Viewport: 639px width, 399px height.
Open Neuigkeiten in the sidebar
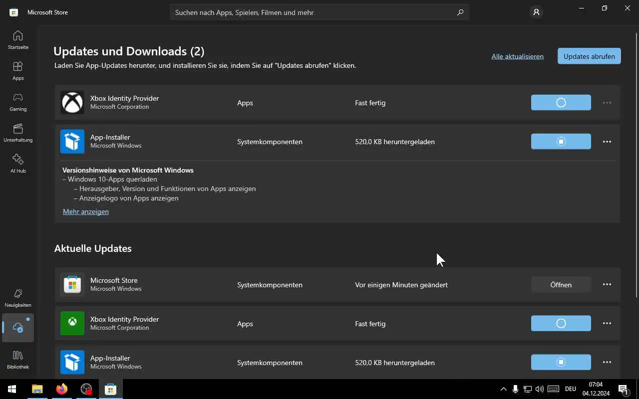point(18,298)
